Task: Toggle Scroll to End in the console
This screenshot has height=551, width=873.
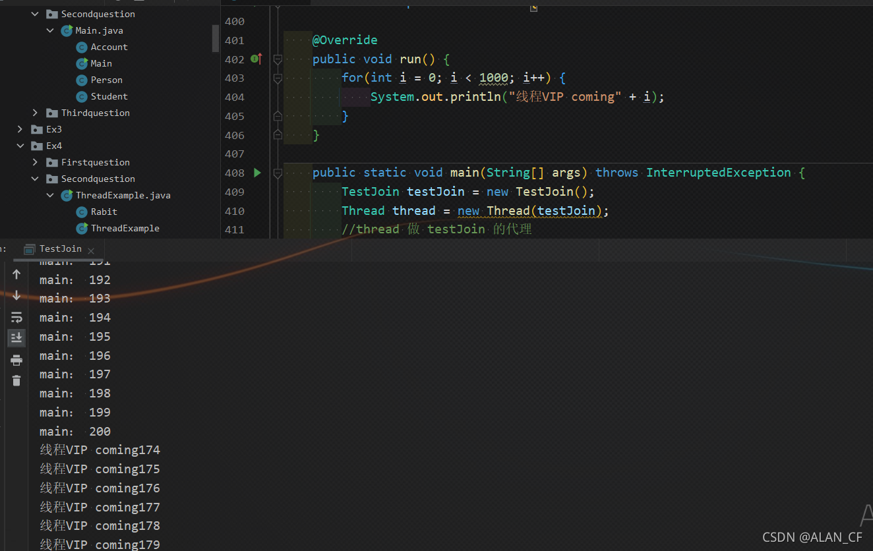Action: 16,338
